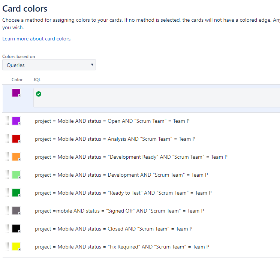Grab drag handle of Ready to Test row

pyautogui.click(x=7, y=192)
